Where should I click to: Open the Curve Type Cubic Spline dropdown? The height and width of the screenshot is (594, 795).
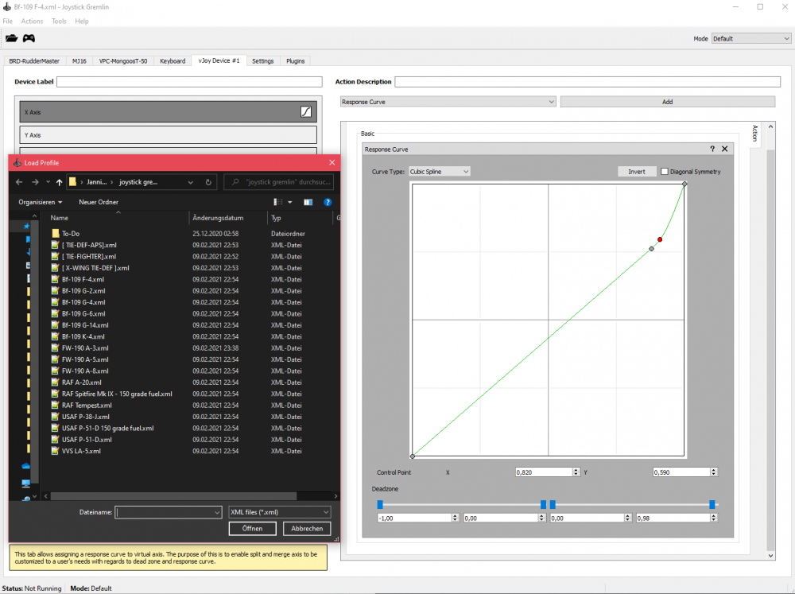click(x=439, y=172)
